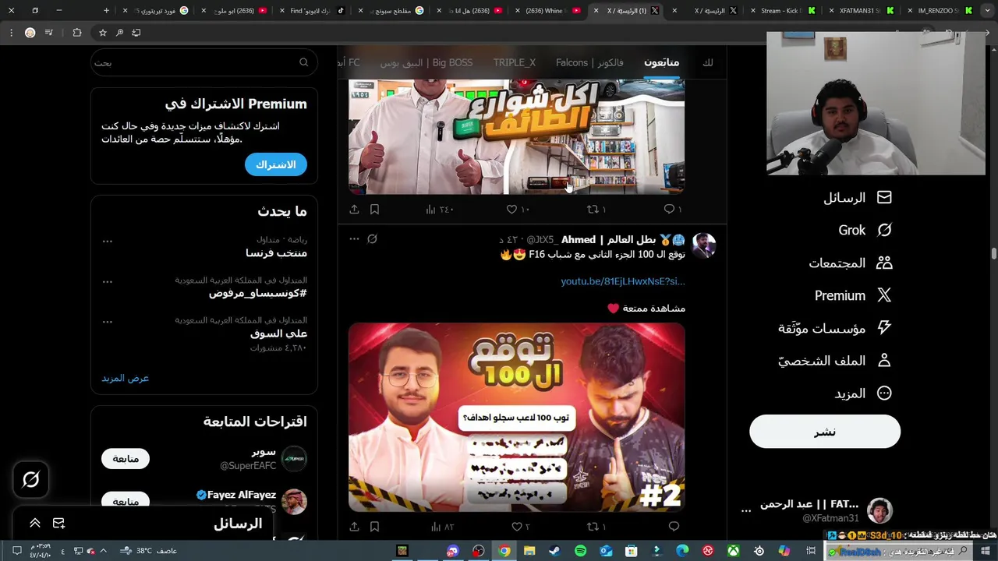The image size is (998, 561).
Task: Open more options on the Ahmed post
Action: [x=354, y=239]
